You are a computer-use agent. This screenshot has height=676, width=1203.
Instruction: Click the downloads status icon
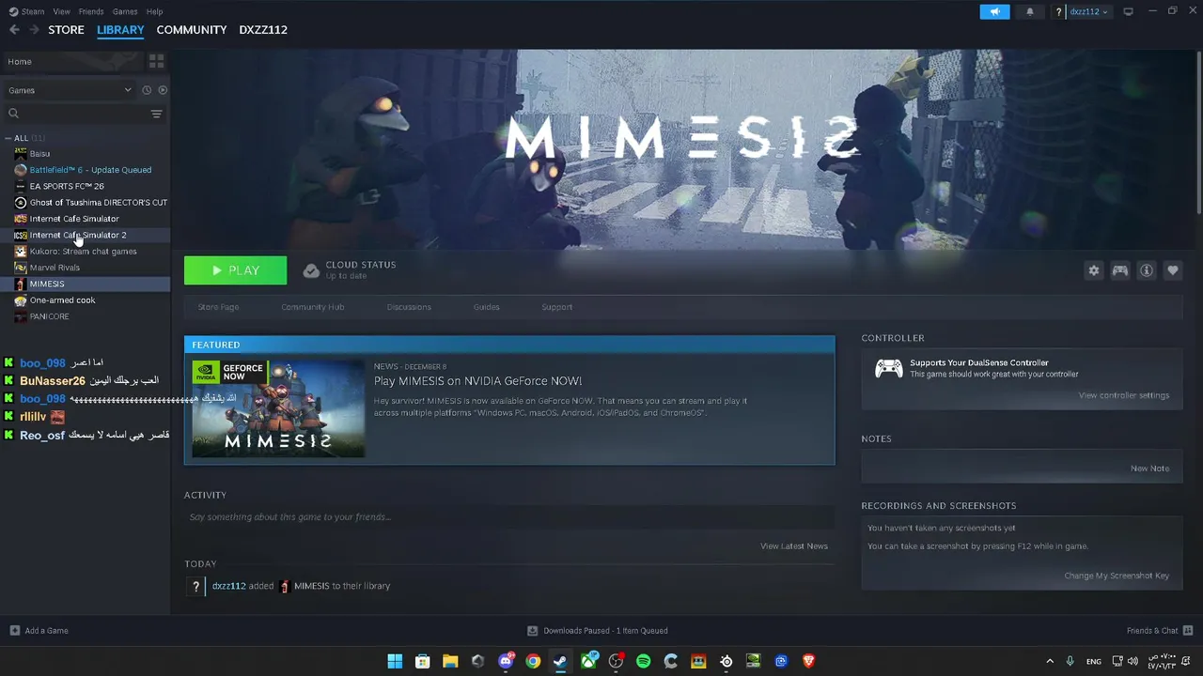tap(532, 630)
